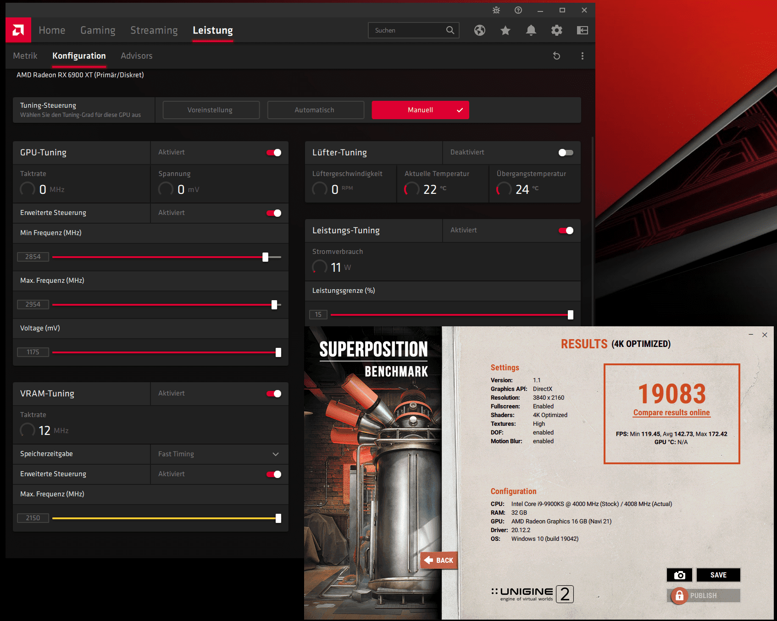777x621 pixels.
Task: Toggle the sidebar panel icon
Action: [583, 30]
